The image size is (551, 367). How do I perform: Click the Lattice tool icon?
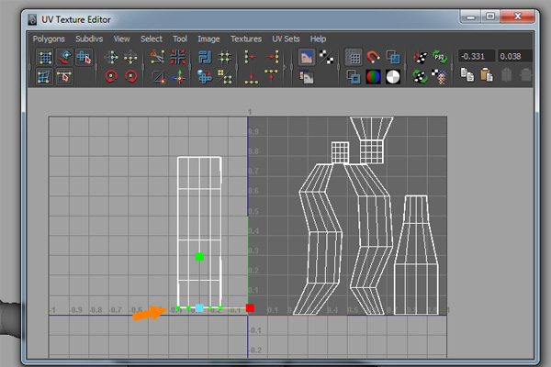(44, 58)
